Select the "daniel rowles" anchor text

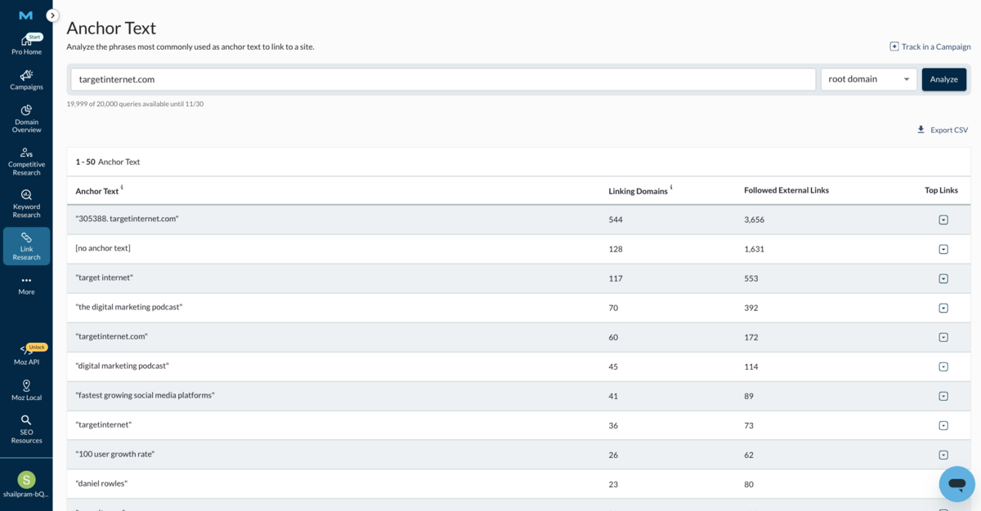(101, 483)
